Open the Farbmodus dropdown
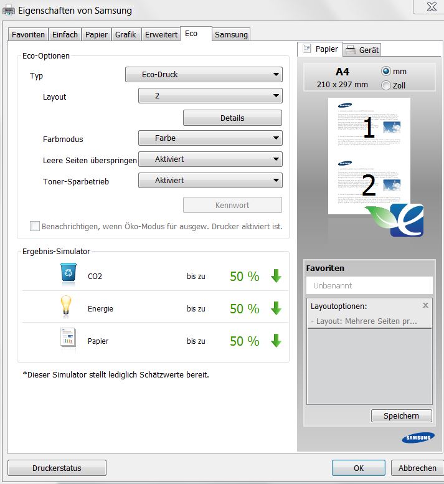 coord(210,138)
